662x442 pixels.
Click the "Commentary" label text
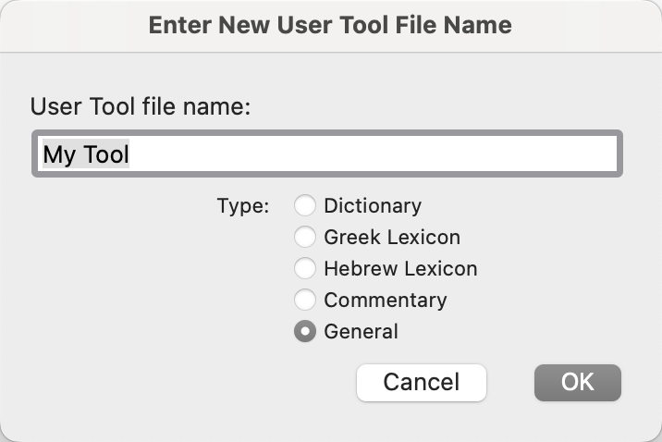386,300
